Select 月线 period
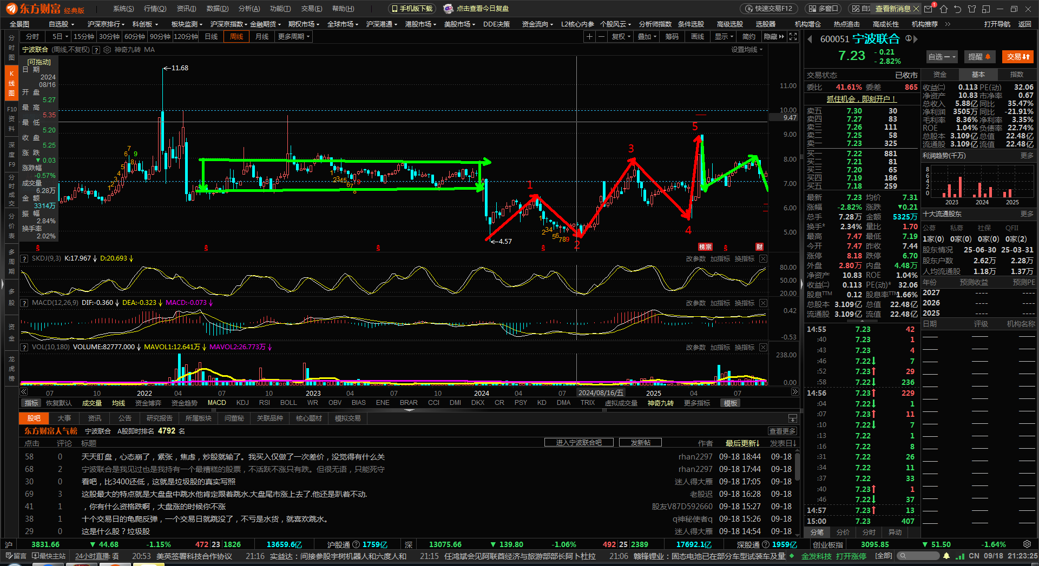This screenshot has width=1039, height=566. tap(262, 37)
